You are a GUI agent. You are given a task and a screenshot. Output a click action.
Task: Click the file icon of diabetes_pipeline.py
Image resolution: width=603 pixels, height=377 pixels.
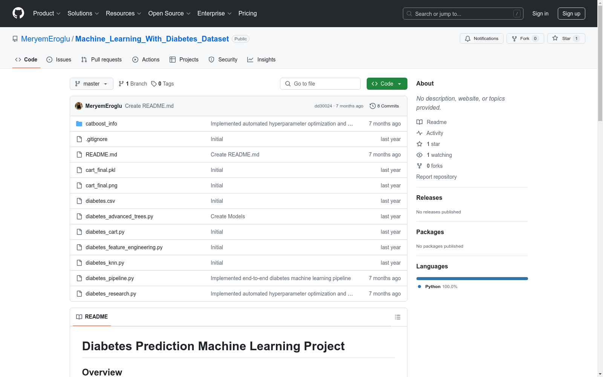(79, 278)
